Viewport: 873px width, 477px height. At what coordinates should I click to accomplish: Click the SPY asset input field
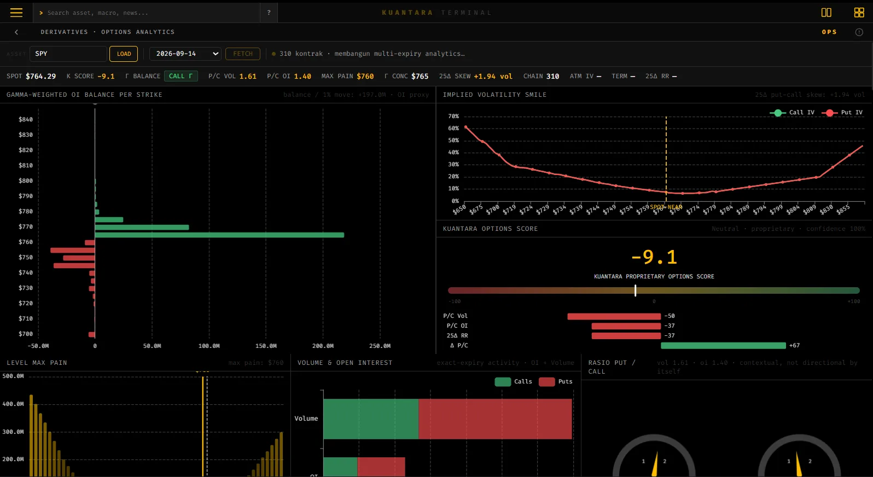68,54
